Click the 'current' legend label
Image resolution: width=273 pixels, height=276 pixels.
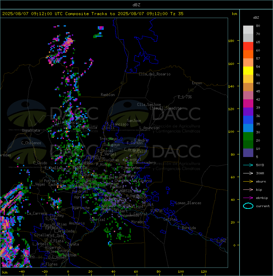point(263,206)
